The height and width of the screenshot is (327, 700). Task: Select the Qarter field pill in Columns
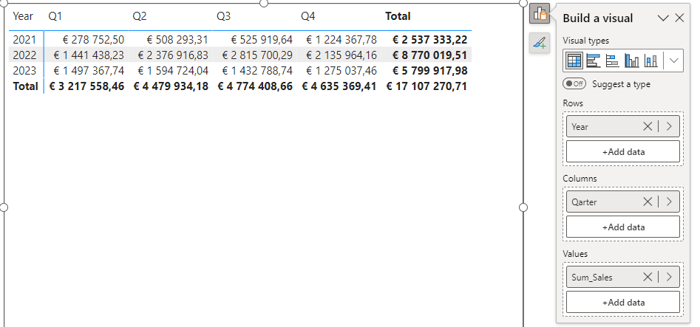pyautogui.click(x=623, y=202)
